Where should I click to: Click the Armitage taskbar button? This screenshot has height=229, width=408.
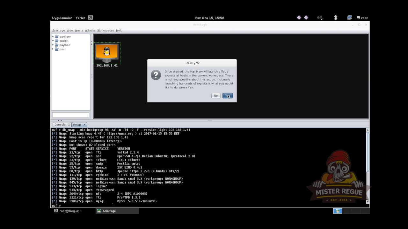point(117,211)
